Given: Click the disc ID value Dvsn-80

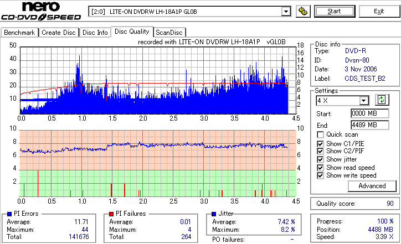Looking at the screenshot, I should point(357,60).
